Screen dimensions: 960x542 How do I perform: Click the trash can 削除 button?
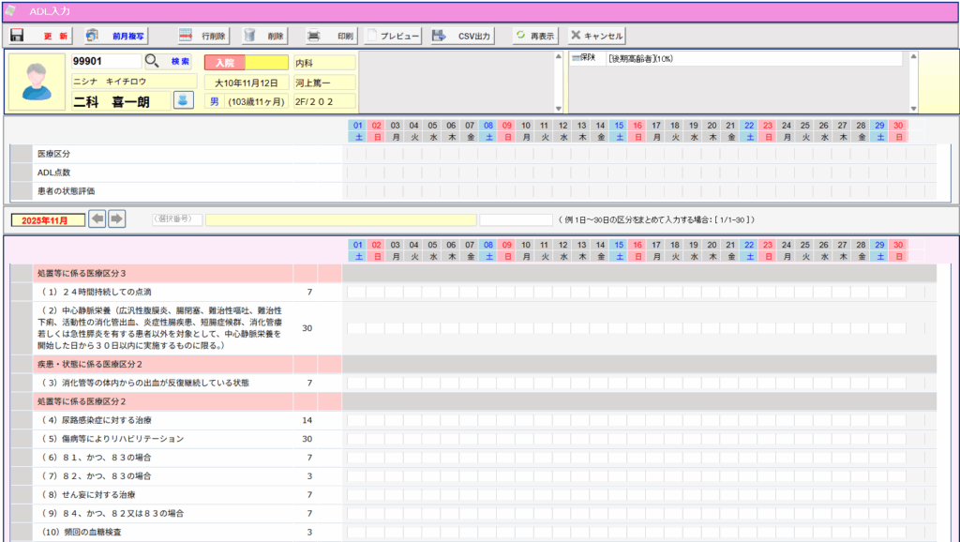[263, 36]
